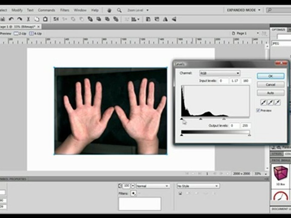Click the output white slider triangle
Screen dimensions: 291x218
tap(249, 135)
